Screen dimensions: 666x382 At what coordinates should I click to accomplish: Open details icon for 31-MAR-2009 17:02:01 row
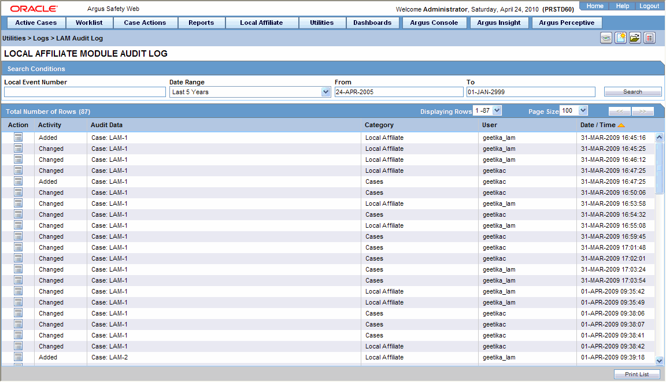[18, 258]
